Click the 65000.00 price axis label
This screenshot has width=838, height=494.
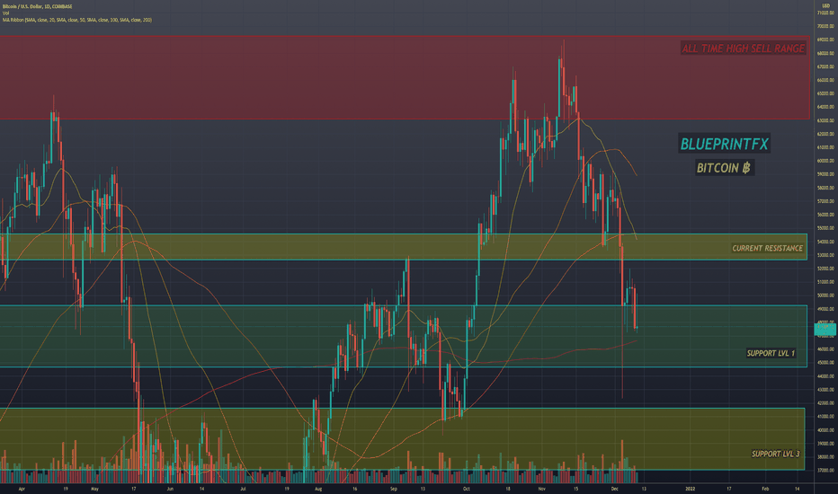tap(825, 93)
